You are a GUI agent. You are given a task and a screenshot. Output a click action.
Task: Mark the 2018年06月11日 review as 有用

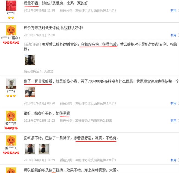tap(173, 160)
